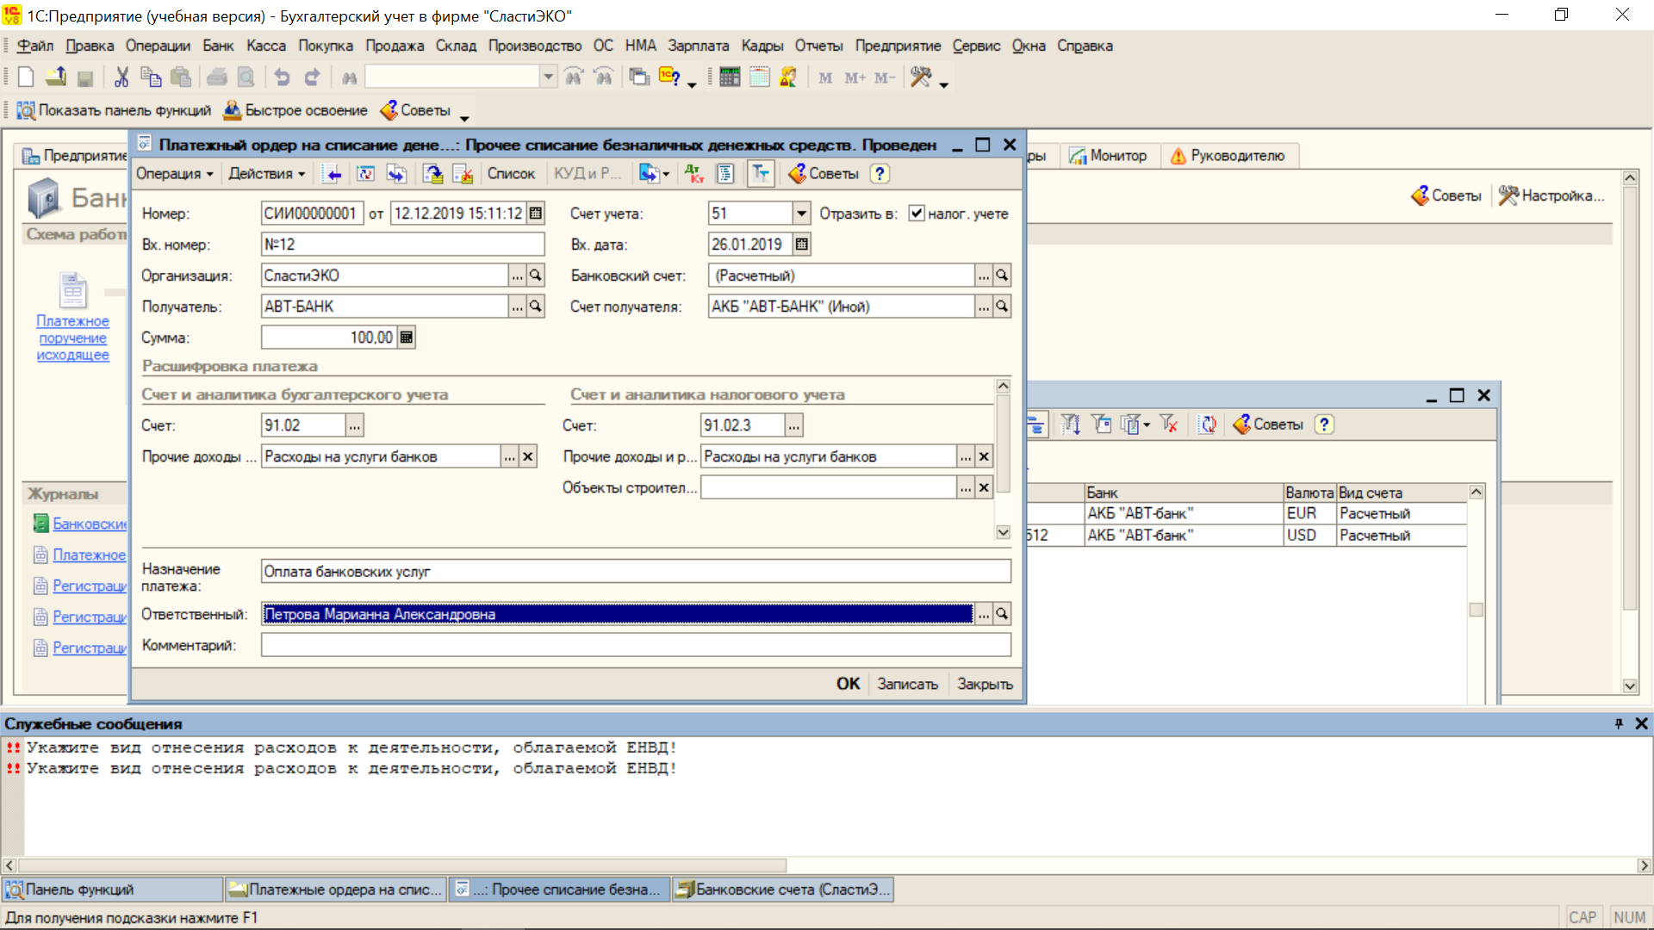
Task: Expand the Счет учета dropdown arrow
Action: pos(802,214)
